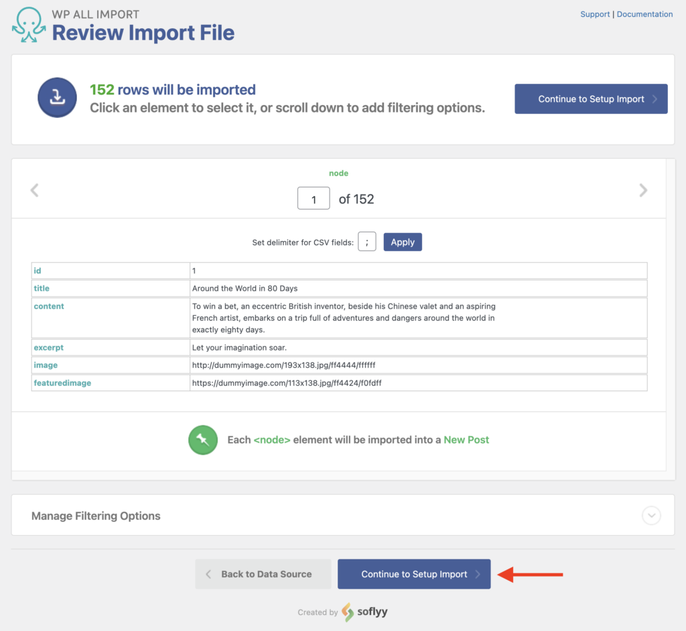Select the content element in the data table
Viewport: 686px width, 631px height.
coord(49,306)
